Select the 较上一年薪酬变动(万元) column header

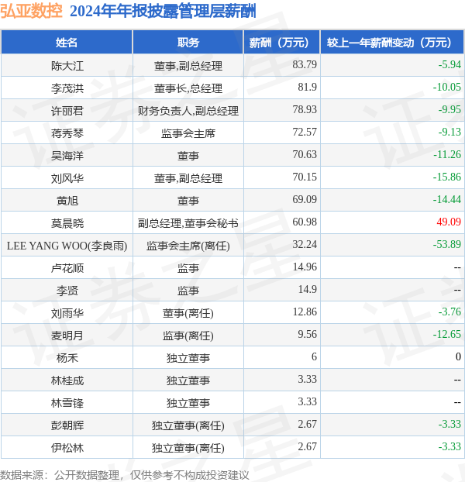tap(392, 43)
